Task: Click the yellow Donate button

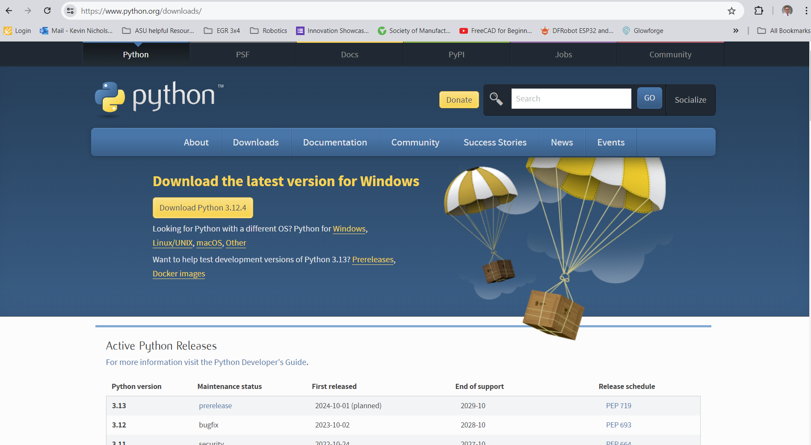Action: [x=459, y=100]
